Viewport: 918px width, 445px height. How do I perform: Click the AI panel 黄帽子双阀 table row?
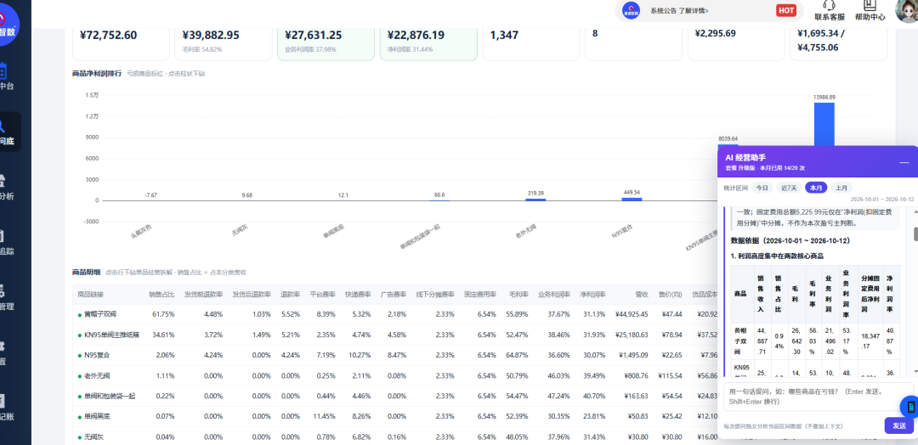pos(813,340)
